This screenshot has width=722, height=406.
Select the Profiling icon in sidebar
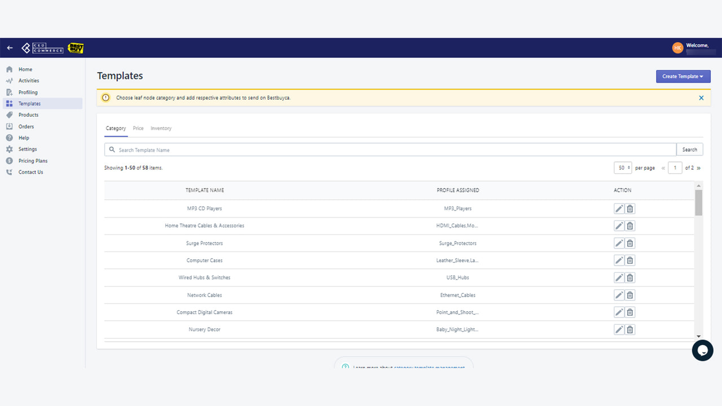click(10, 92)
